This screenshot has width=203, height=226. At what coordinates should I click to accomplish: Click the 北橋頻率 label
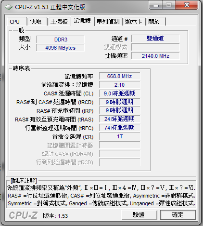[116, 56]
